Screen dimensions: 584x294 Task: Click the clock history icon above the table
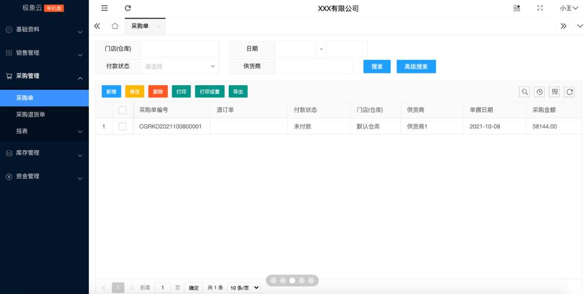click(539, 92)
